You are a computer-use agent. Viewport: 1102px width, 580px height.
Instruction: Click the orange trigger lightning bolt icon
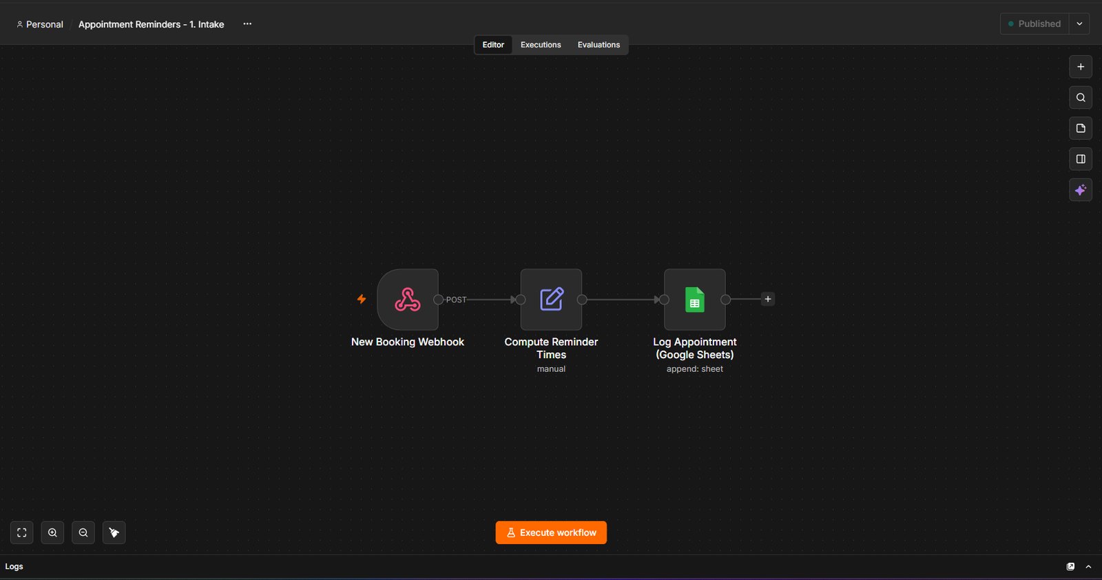click(361, 299)
